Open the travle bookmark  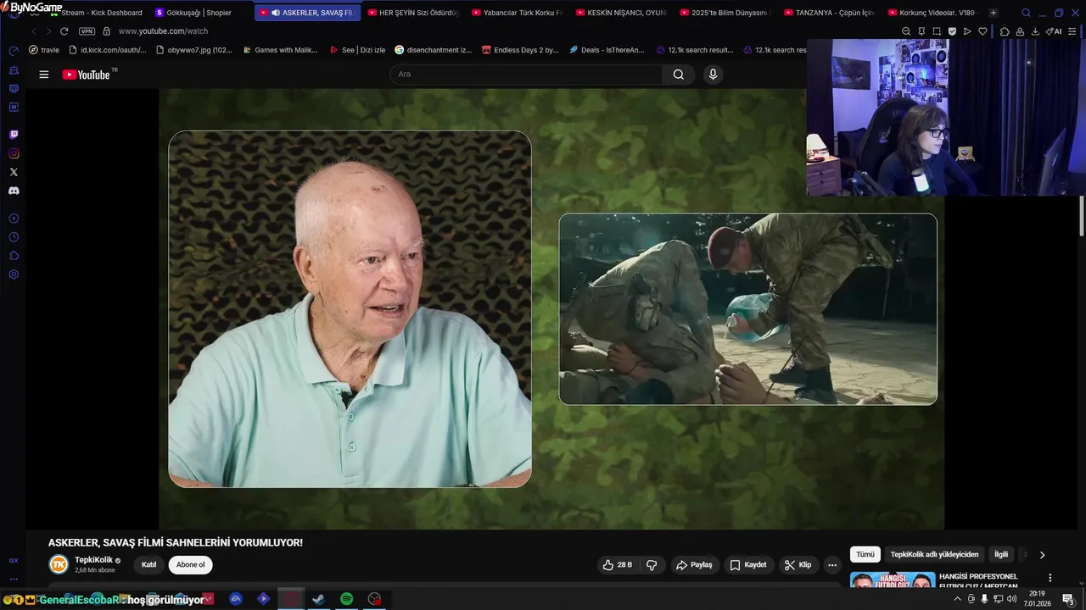point(44,50)
